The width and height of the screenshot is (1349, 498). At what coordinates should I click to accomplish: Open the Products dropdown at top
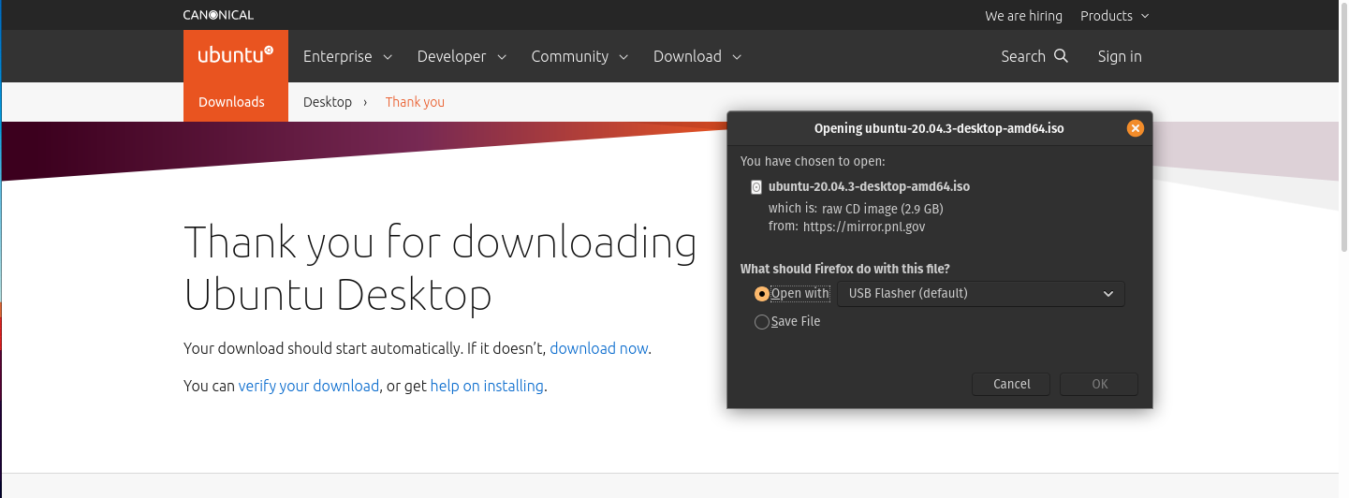tap(1114, 16)
